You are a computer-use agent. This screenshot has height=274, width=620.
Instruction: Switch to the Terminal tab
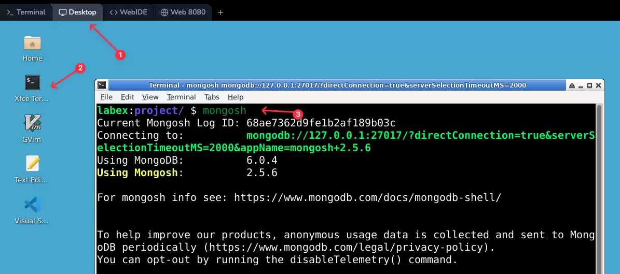(26, 12)
